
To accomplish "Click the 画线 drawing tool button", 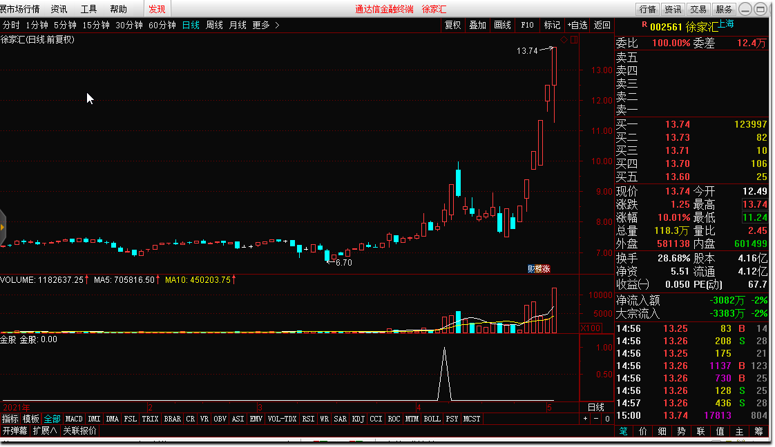I will coord(502,25).
